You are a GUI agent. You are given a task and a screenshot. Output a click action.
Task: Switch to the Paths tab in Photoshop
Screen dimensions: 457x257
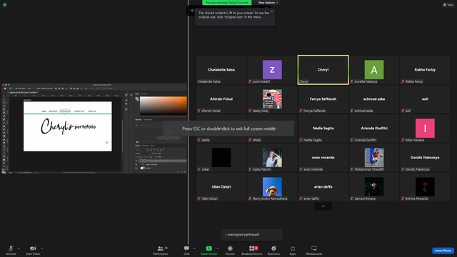[x=152, y=146]
